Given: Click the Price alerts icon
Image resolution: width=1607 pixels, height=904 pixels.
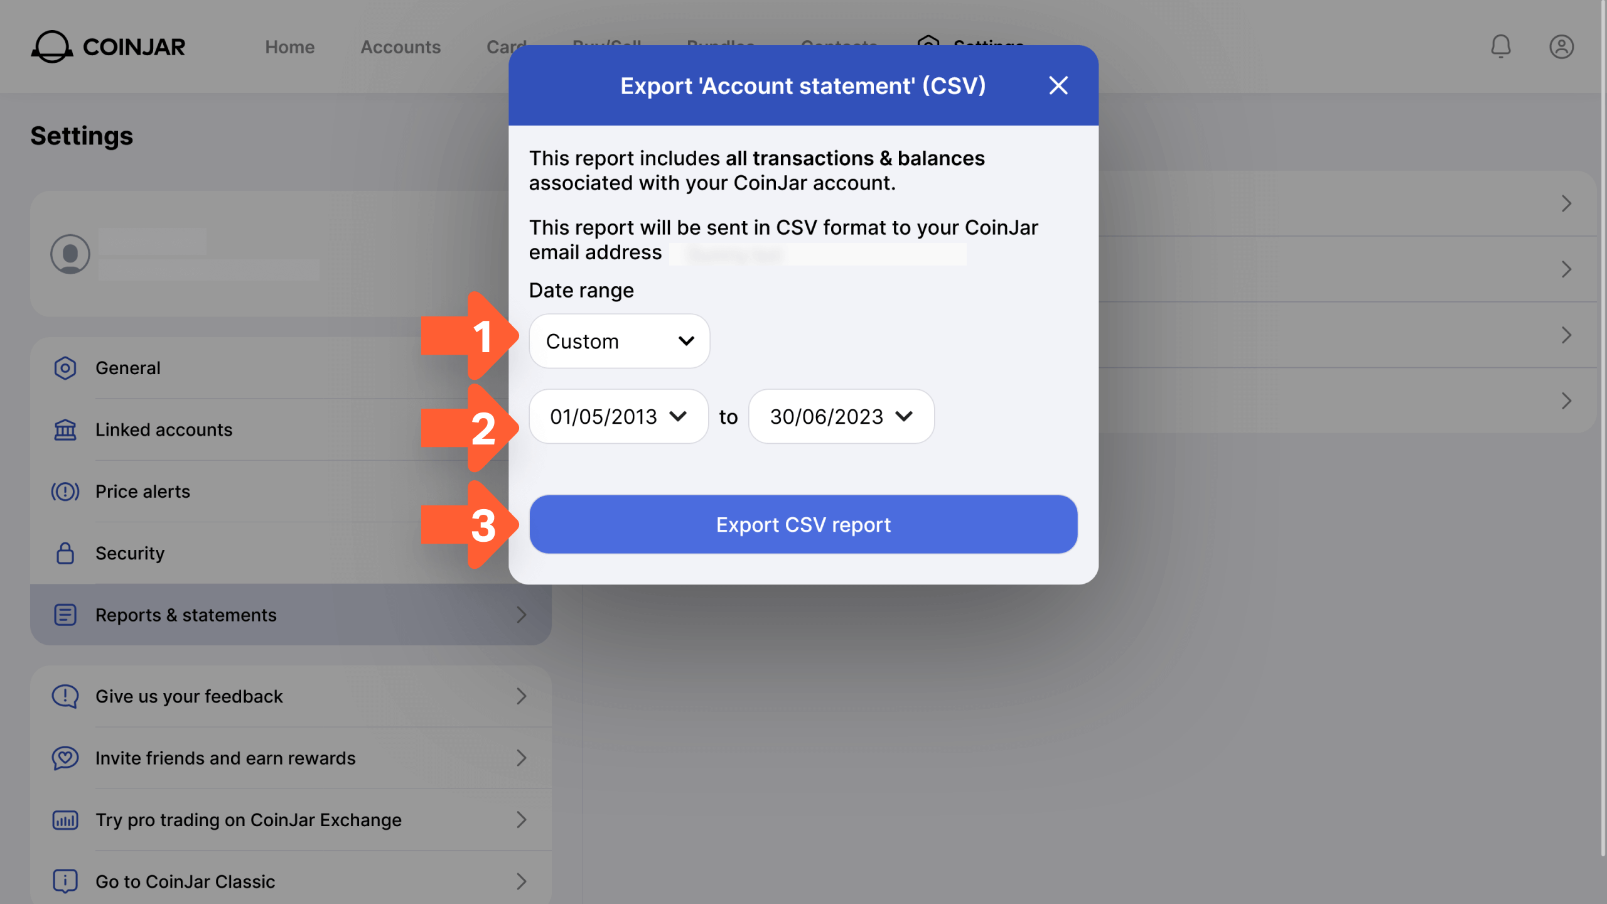Looking at the screenshot, I should tap(65, 492).
